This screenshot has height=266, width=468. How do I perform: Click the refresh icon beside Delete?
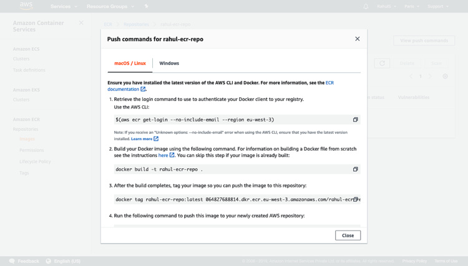[x=382, y=63]
